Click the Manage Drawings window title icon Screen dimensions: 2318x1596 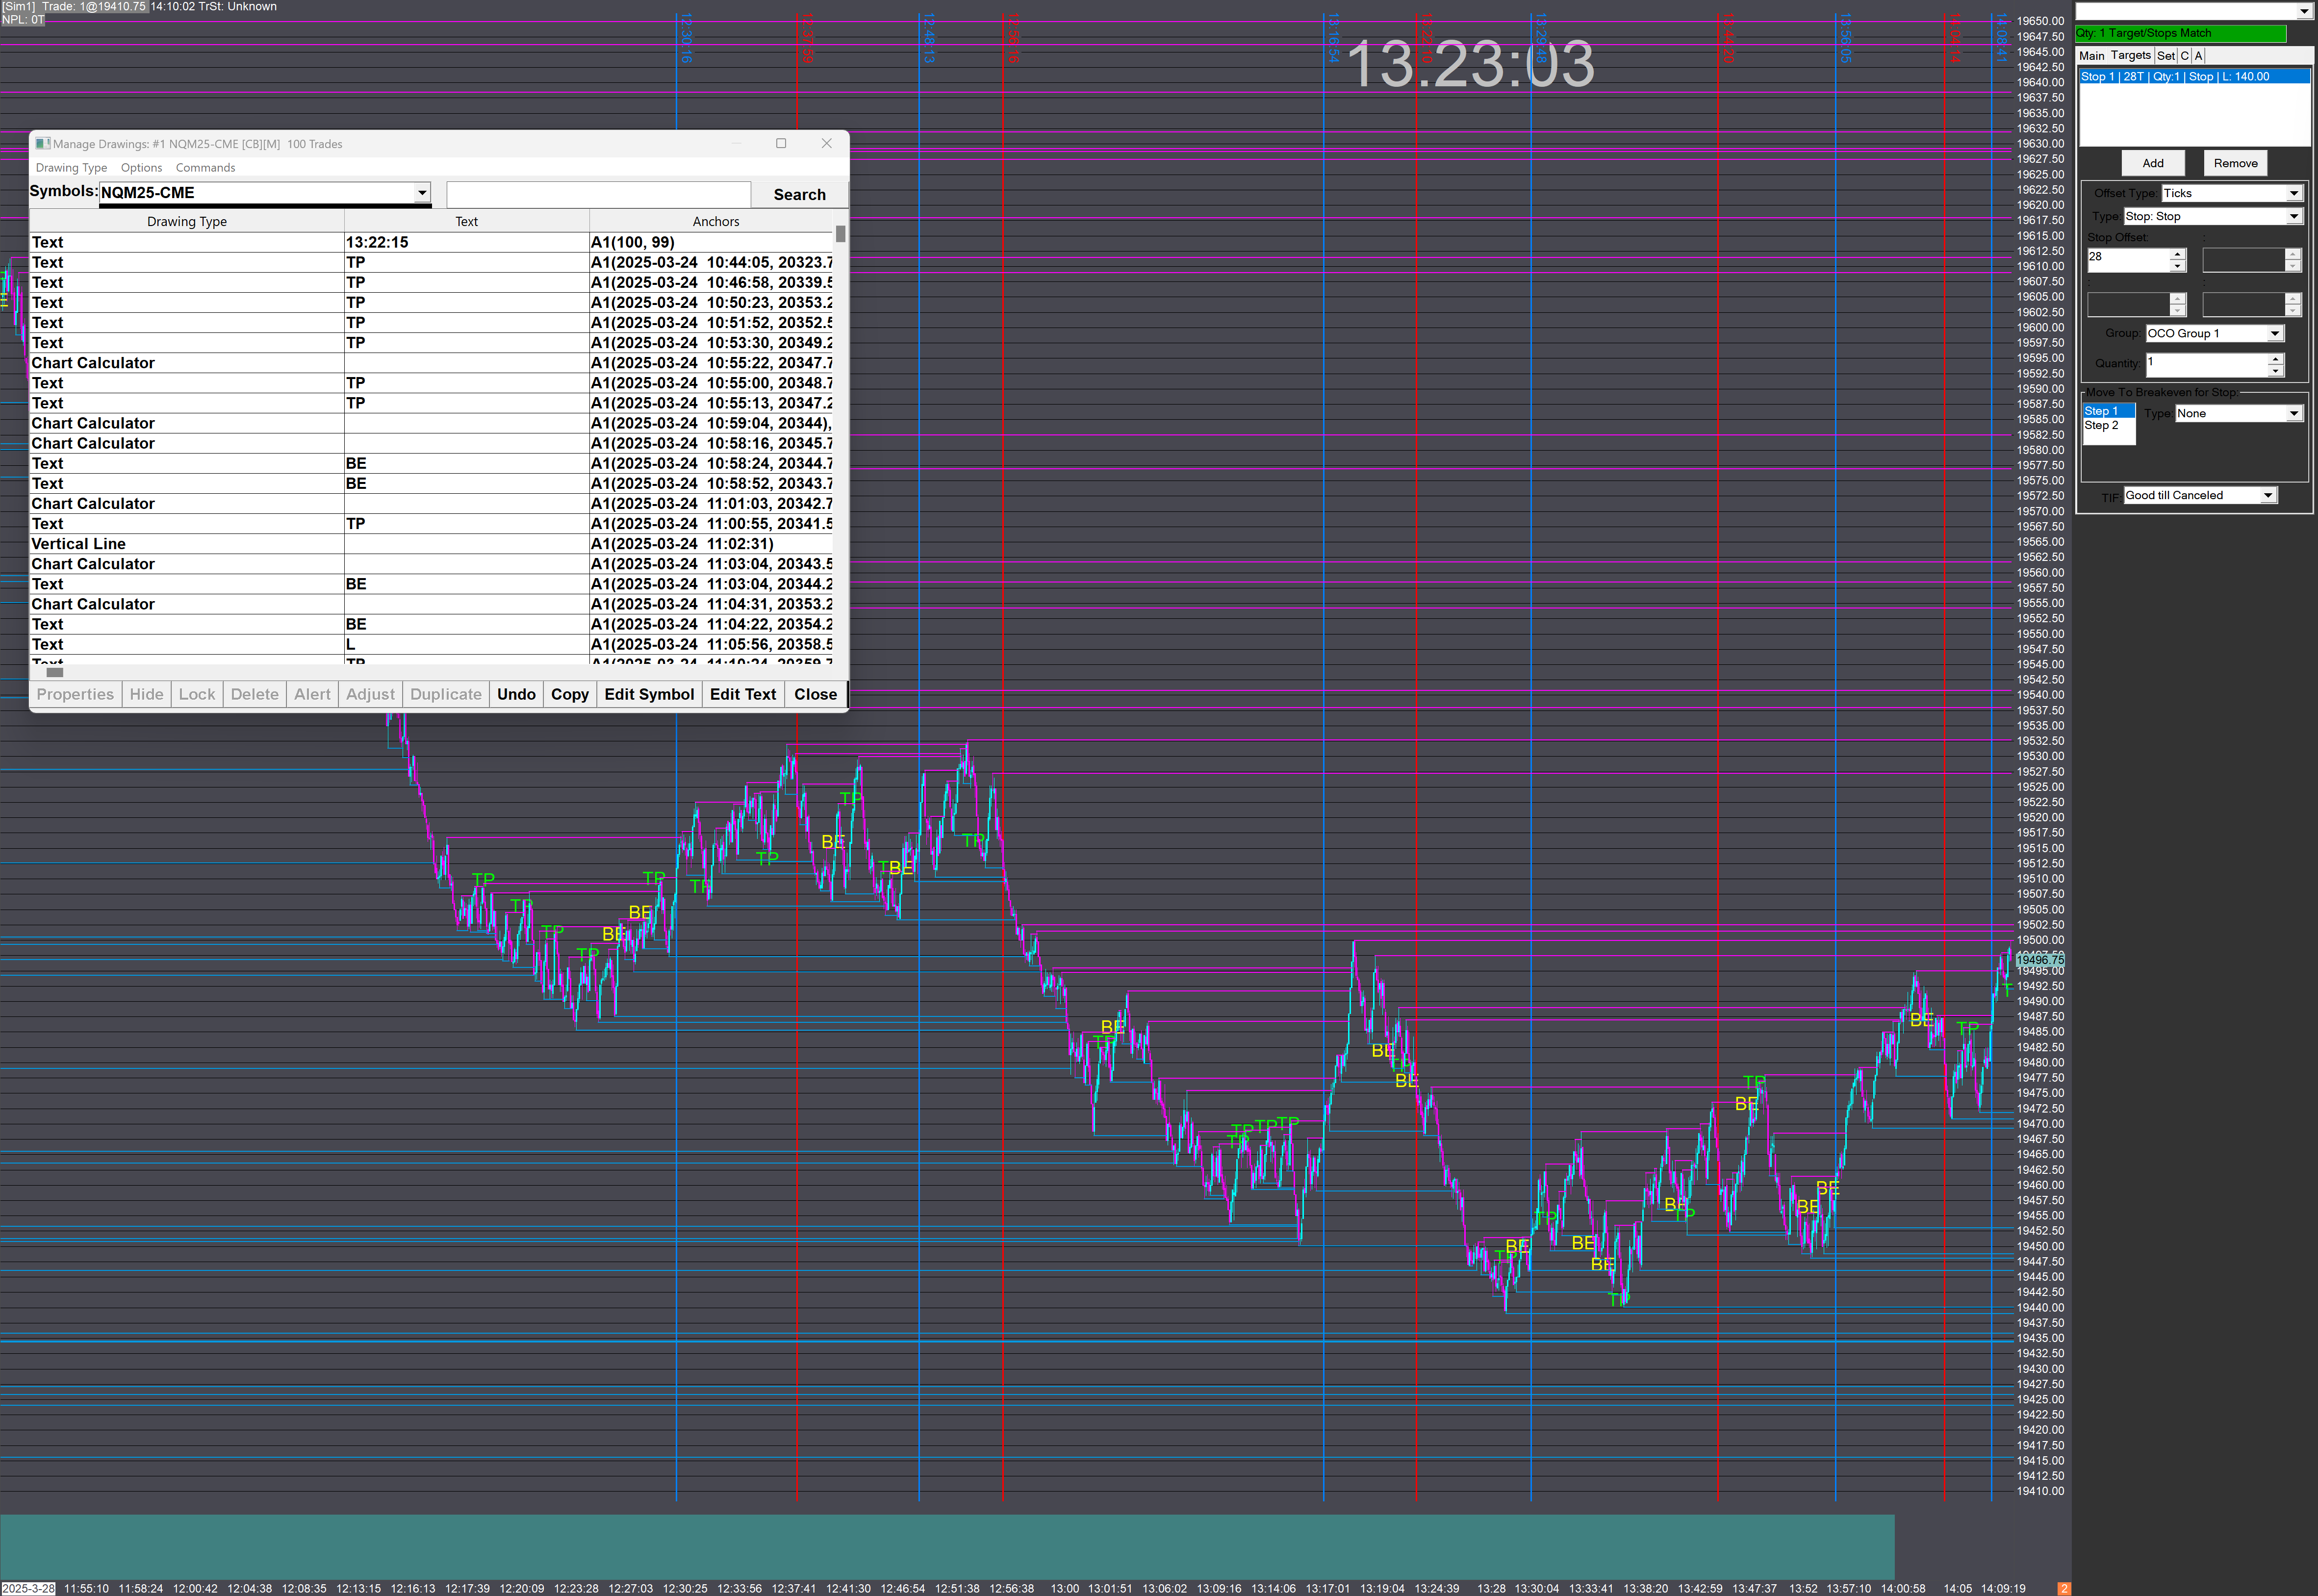click(x=42, y=143)
